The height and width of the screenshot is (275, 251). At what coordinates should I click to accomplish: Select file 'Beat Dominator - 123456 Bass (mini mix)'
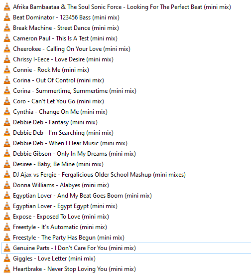(x=66, y=17)
